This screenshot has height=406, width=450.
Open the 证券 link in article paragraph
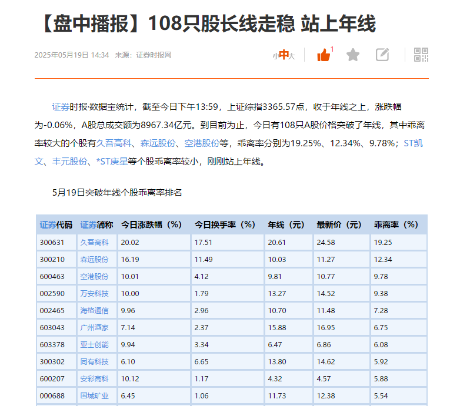coord(61,107)
